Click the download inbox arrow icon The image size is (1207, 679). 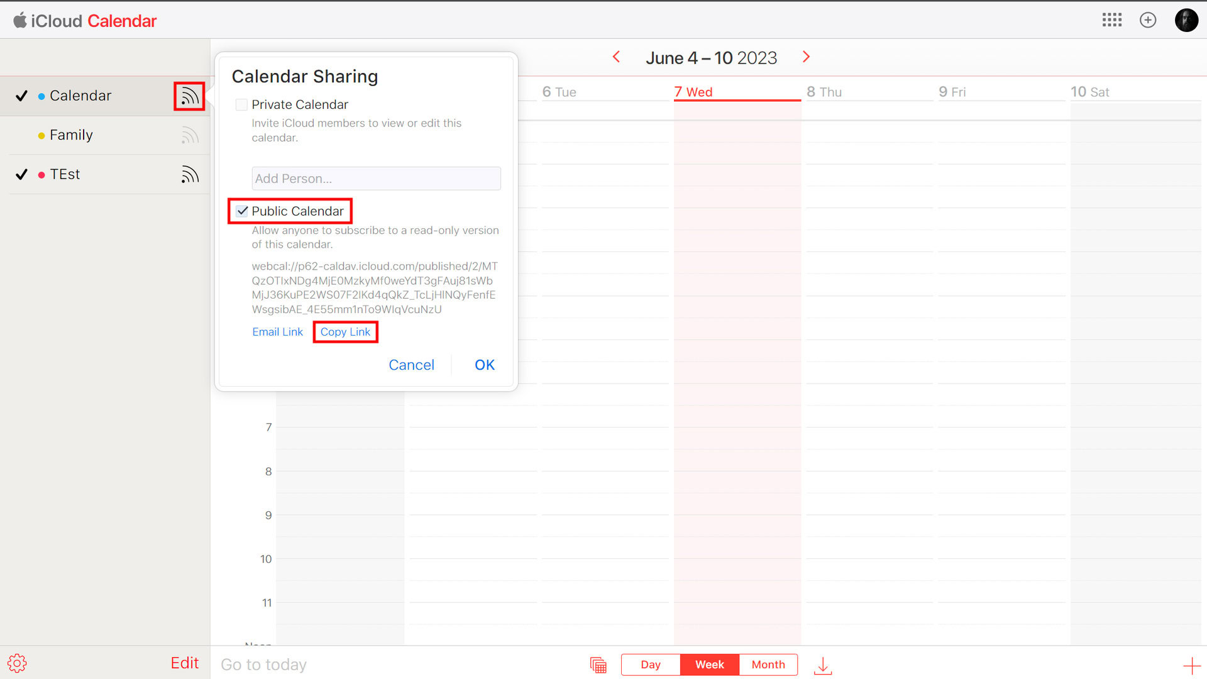[x=823, y=665]
